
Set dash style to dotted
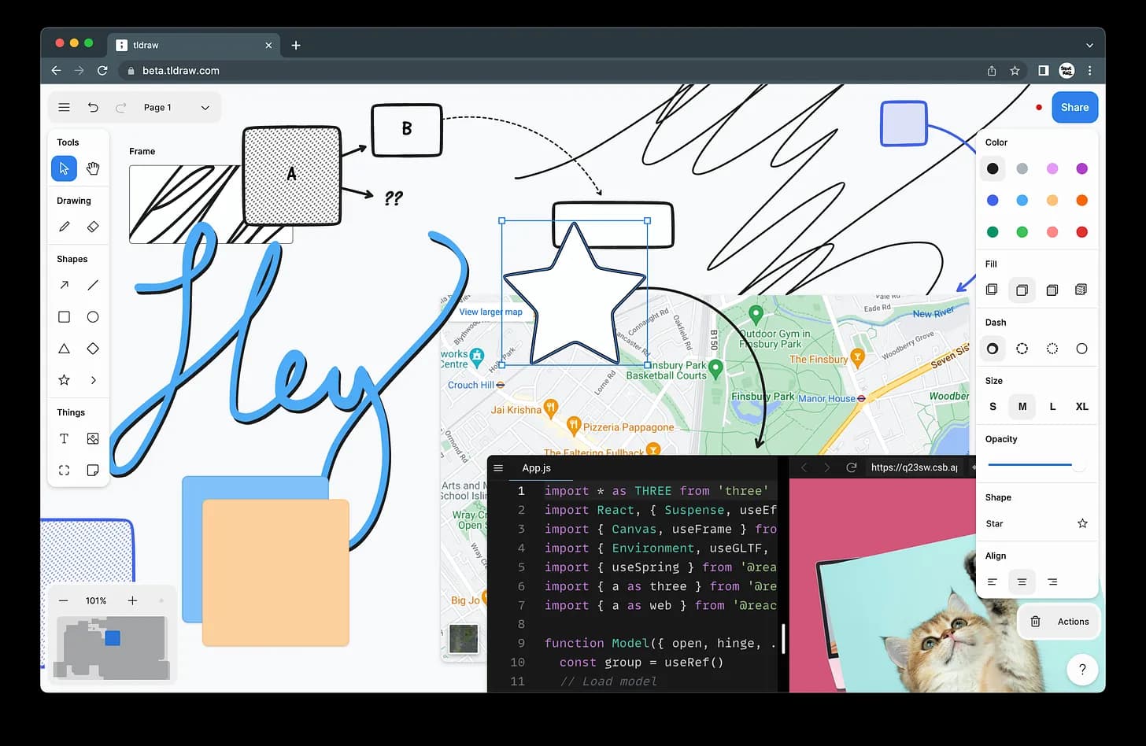click(x=1052, y=349)
